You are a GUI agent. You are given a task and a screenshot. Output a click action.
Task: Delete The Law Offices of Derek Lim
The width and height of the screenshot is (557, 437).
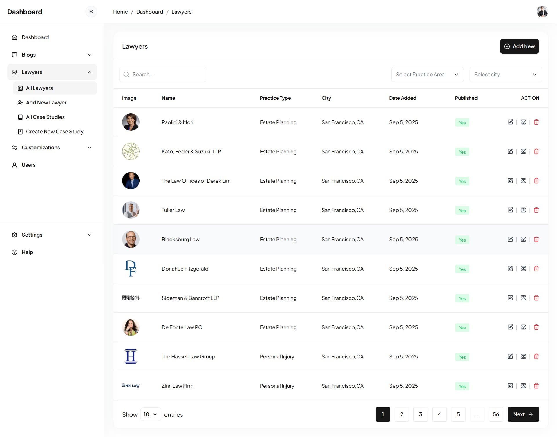[x=536, y=181]
